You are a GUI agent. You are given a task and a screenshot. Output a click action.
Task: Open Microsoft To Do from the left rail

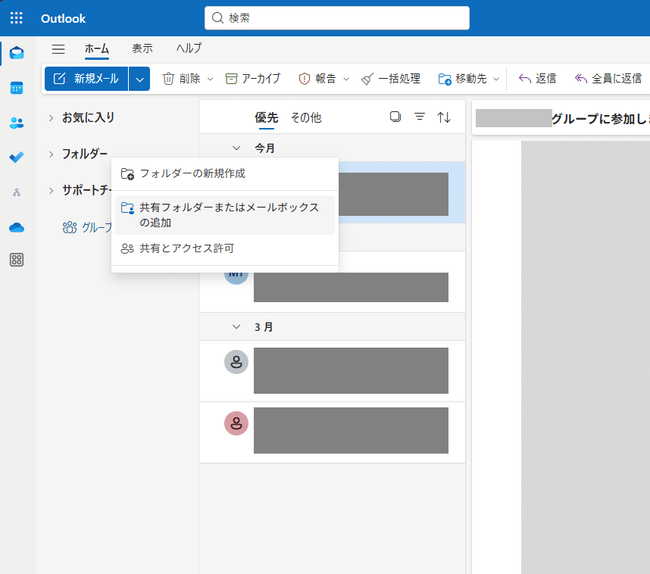[16, 158]
